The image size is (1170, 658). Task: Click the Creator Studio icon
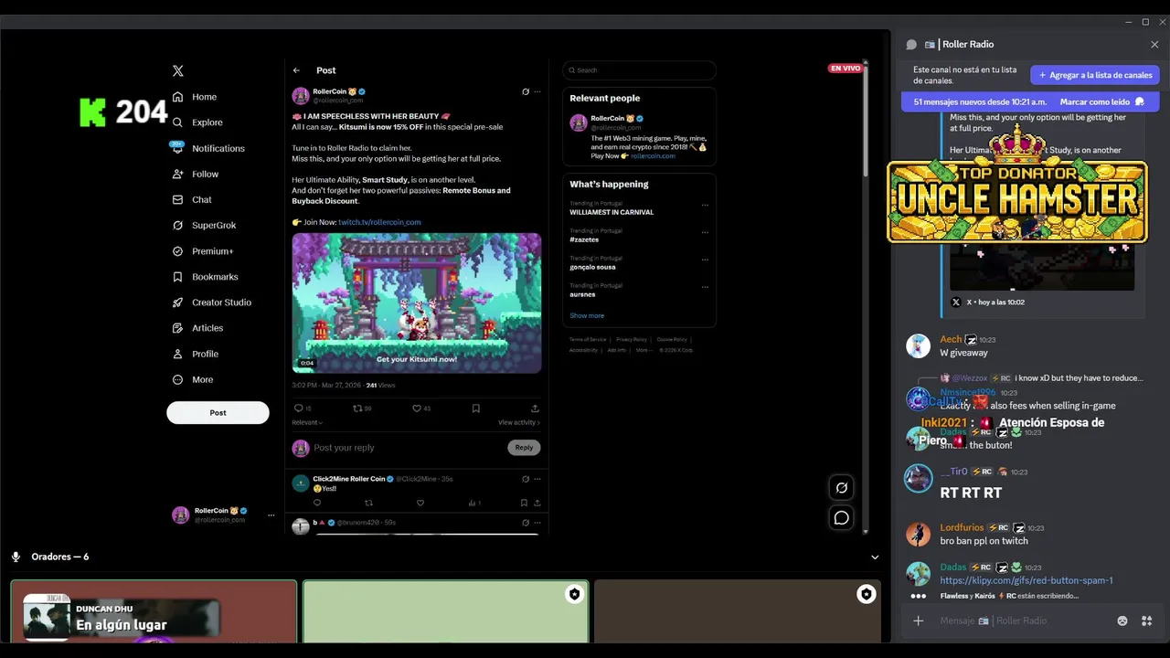point(178,302)
